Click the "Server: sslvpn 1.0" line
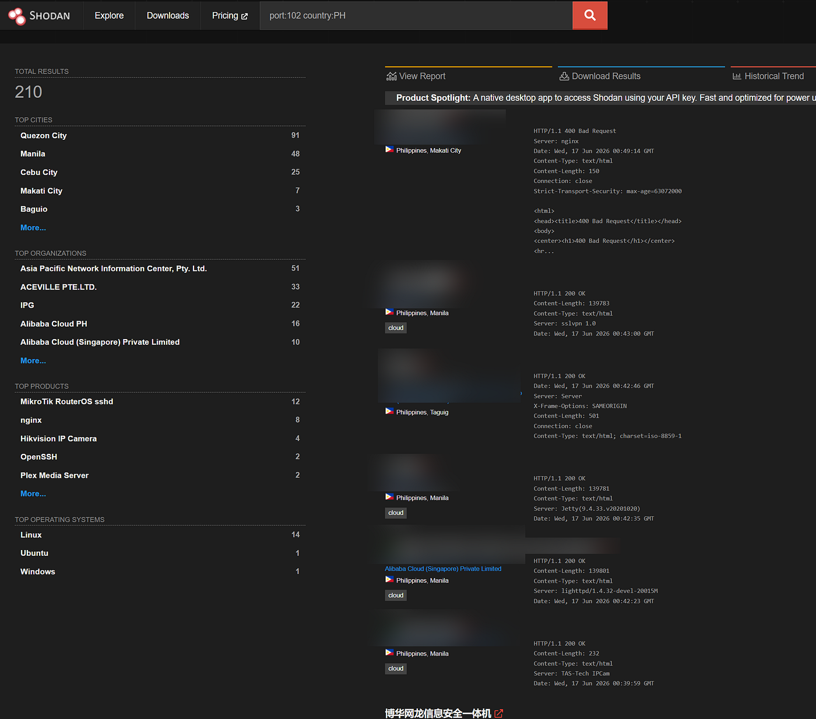 (x=565, y=323)
